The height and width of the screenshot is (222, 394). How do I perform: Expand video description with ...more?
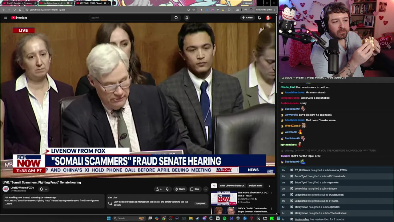(8, 204)
